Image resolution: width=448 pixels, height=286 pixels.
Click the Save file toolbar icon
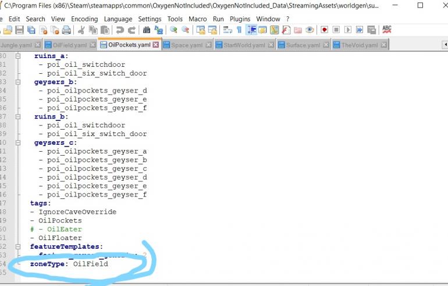(20, 30)
